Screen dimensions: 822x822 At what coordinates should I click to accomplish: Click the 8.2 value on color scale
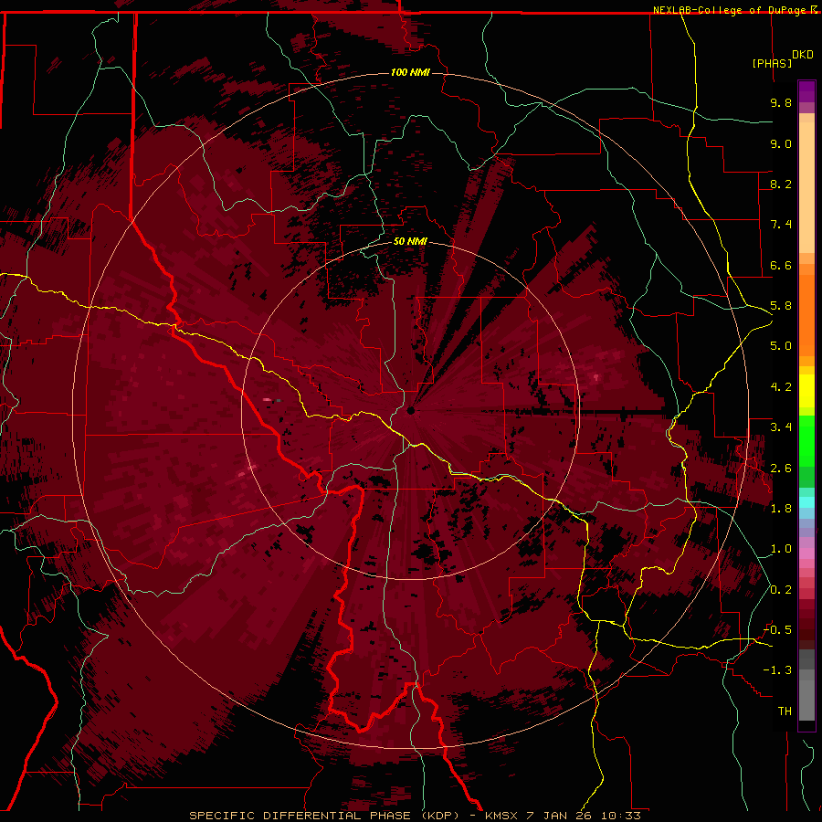point(781,184)
